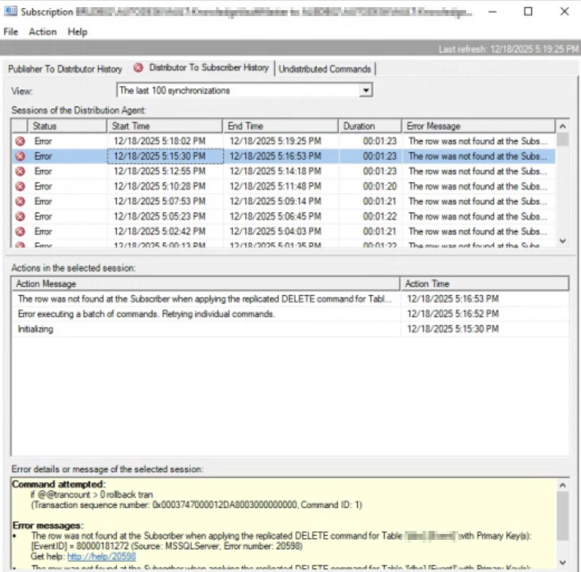Minimize the Subscription window
This screenshot has height=572, width=581.
coord(492,11)
